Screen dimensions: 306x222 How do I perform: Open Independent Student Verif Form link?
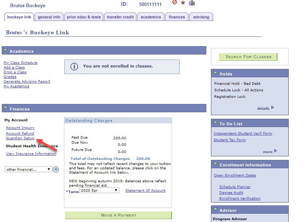pyautogui.click(x=243, y=133)
